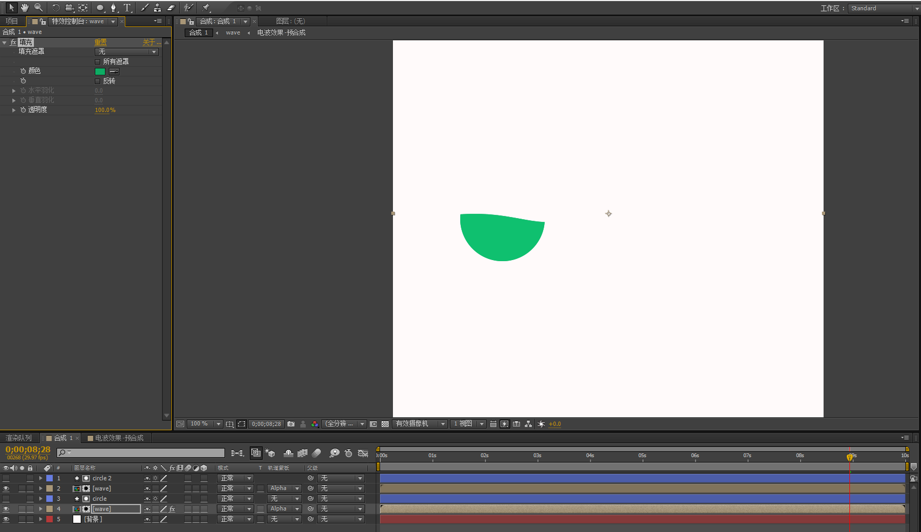This screenshot has height=532, width=921.
Task: Click current time 0;00;08;28 in timeline
Action: pyautogui.click(x=28, y=450)
